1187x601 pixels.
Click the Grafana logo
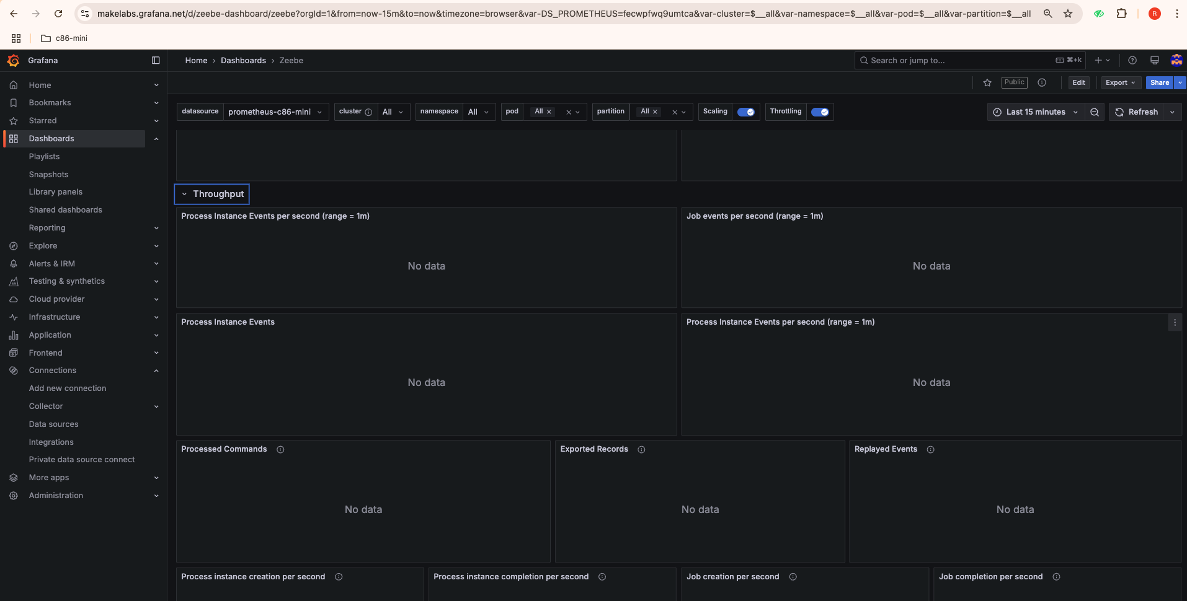pyautogui.click(x=13, y=60)
